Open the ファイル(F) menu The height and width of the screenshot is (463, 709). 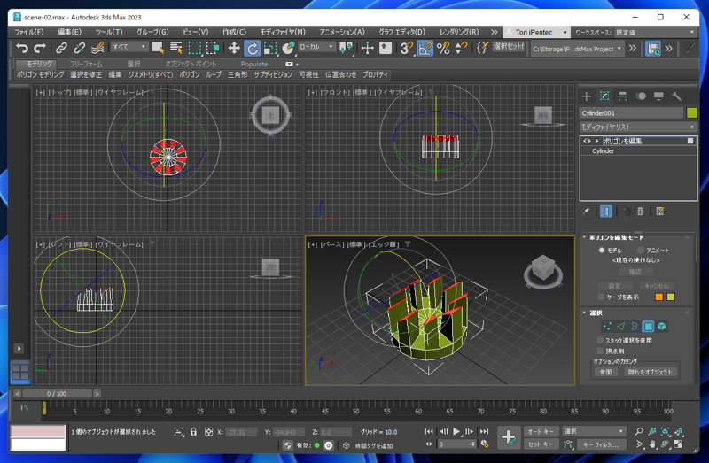coord(29,32)
